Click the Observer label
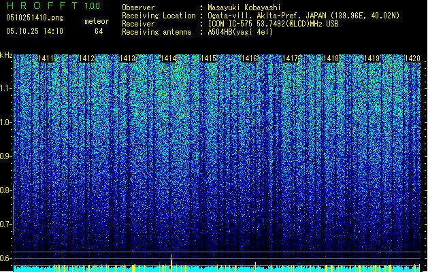The image size is (428, 272). pyautogui.click(x=138, y=7)
